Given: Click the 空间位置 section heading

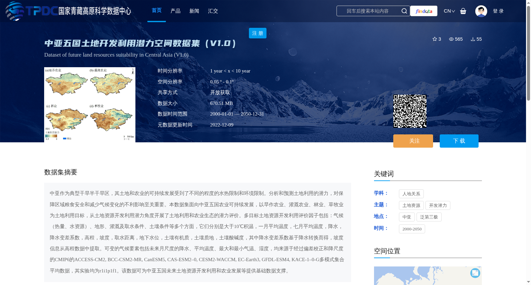Looking at the screenshot, I should click(x=387, y=251).
